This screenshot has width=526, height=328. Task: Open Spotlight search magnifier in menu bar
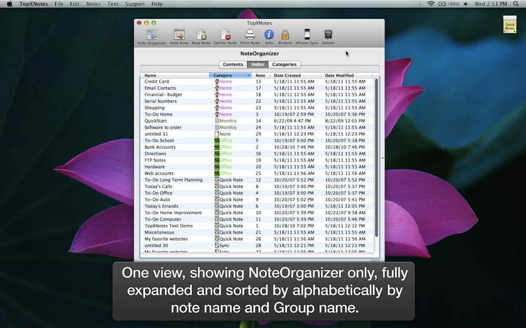[515, 4]
